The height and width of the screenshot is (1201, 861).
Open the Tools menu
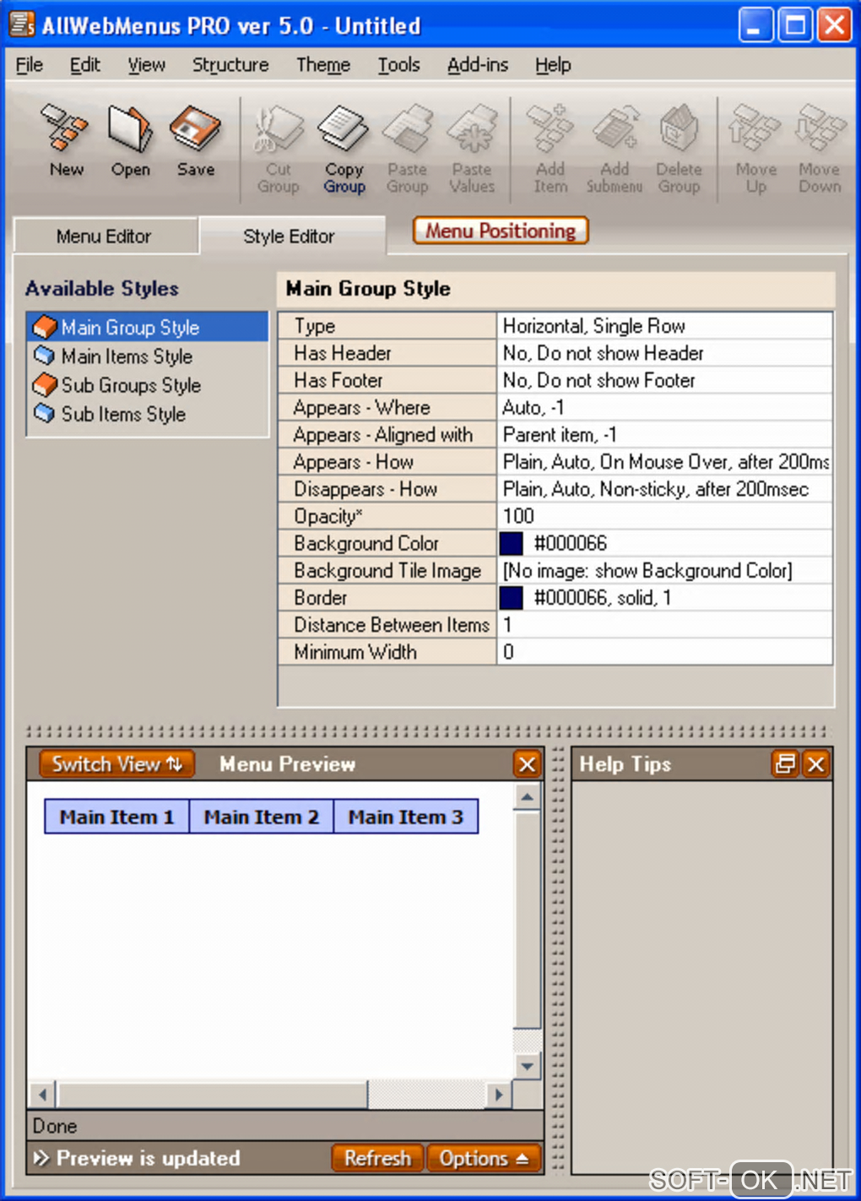398,65
